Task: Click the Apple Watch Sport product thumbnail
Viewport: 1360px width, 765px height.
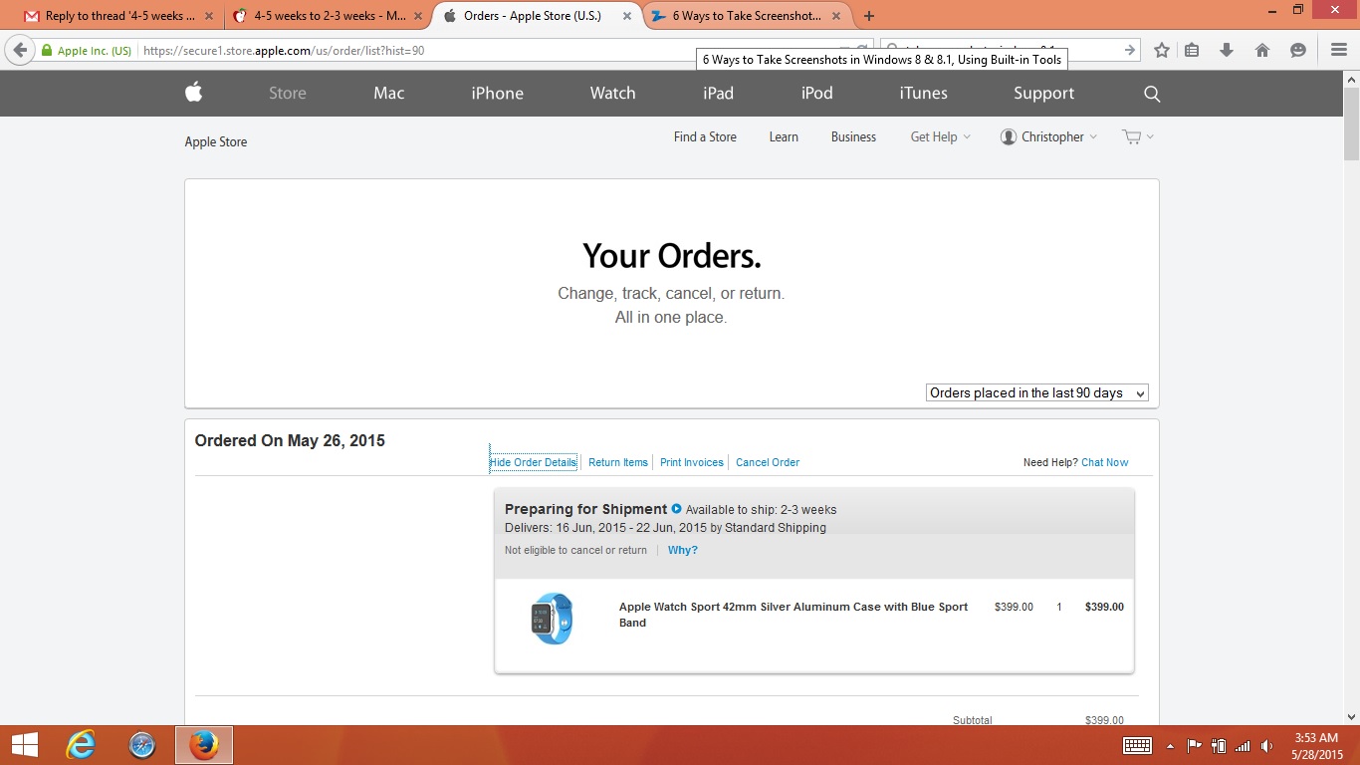Action: click(552, 618)
